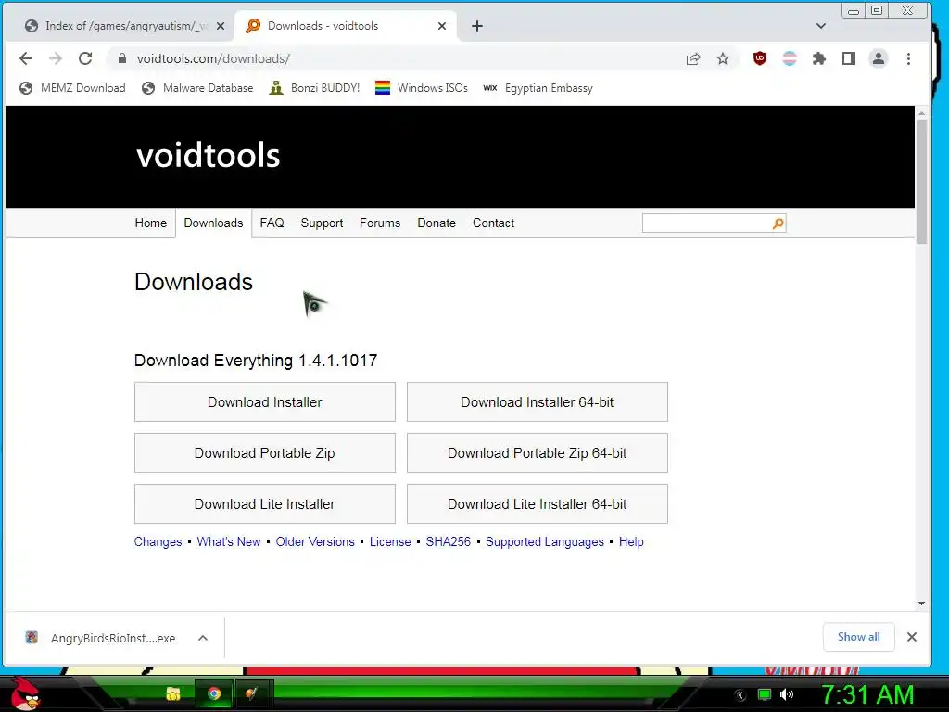Open the uBlock Origin extension
The height and width of the screenshot is (712, 949).
coord(760,58)
